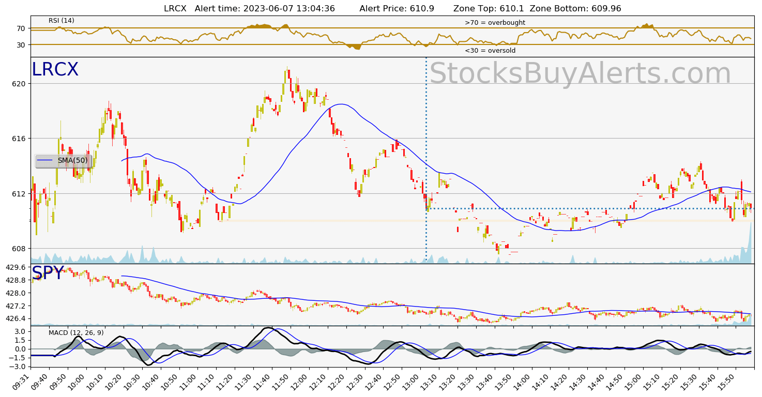Screen dimensions: 762x397
Task: Click the 12:20 time axis label
Action: pyautogui.click(x=337, y=382)
